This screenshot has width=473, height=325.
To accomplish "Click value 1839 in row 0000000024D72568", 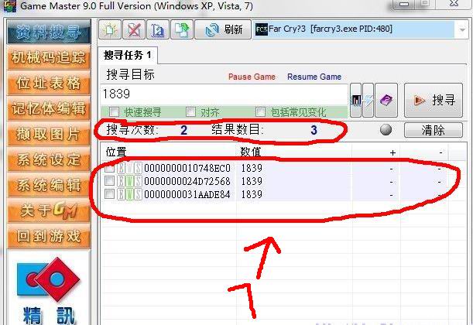I will [252, 181].
